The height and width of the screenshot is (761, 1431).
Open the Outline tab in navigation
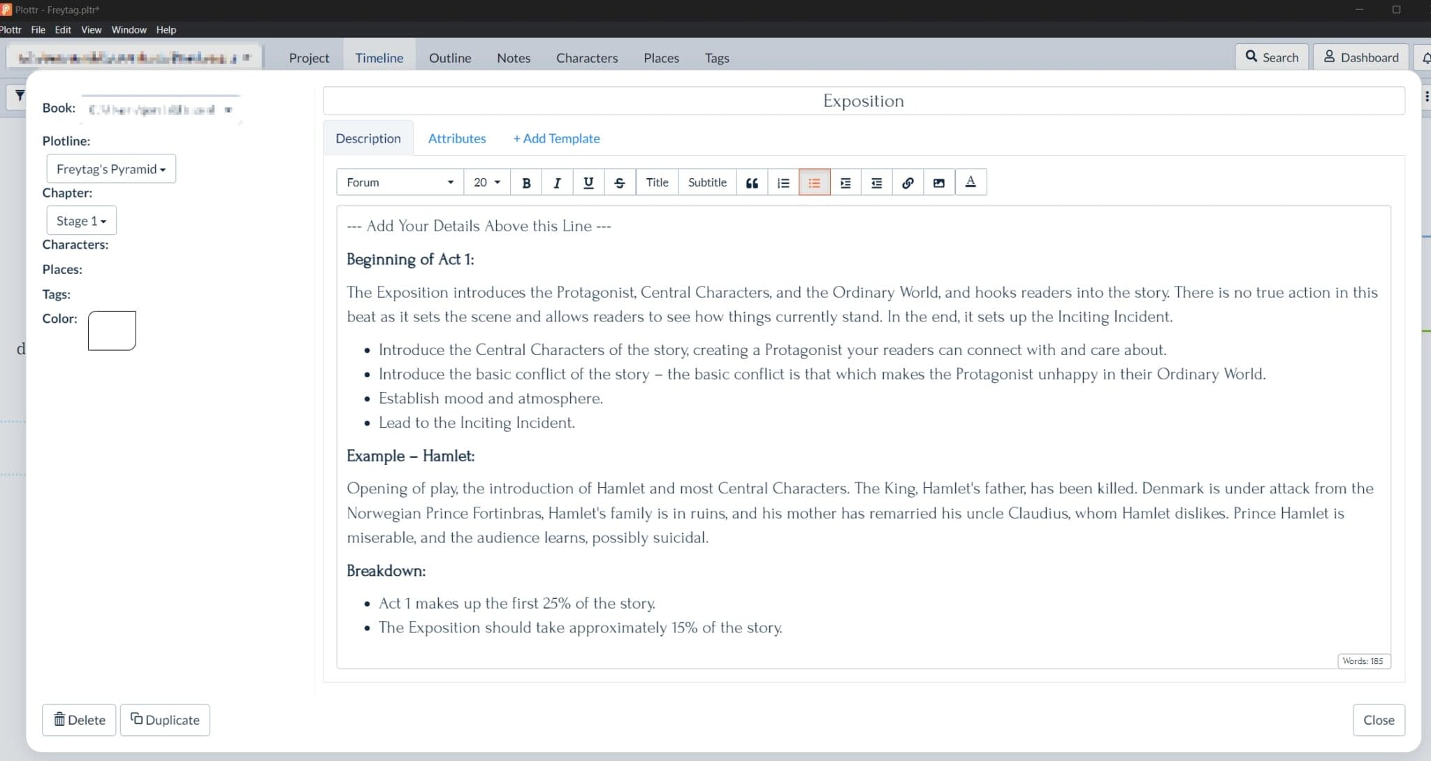tap(450, 58)
